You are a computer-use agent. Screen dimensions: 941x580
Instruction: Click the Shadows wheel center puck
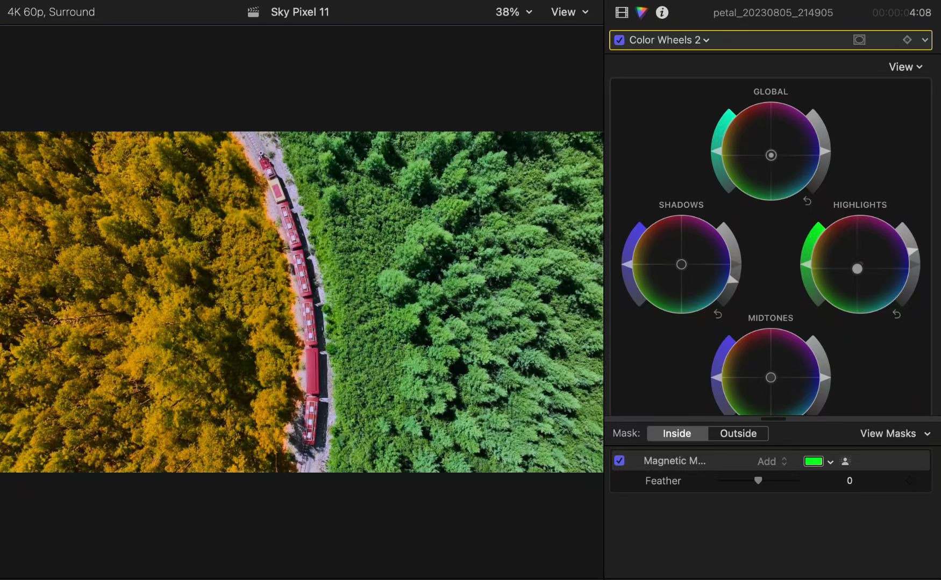point(681,264)
